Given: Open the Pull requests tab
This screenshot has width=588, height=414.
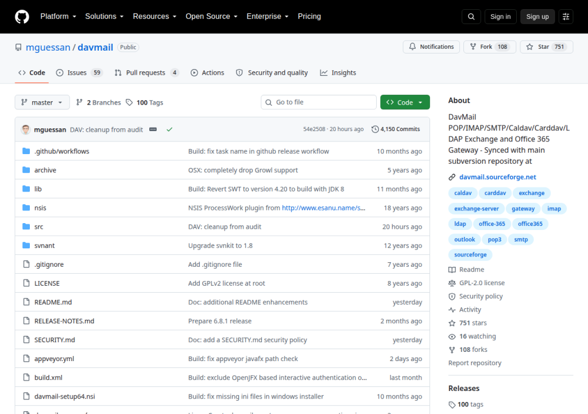Looking at the screenshot, I should tap(146, 72).
